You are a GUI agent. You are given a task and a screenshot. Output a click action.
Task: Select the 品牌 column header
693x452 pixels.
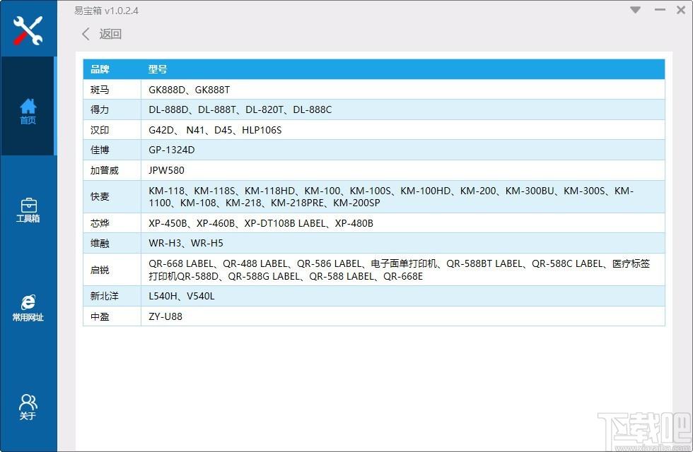(112, 69)
